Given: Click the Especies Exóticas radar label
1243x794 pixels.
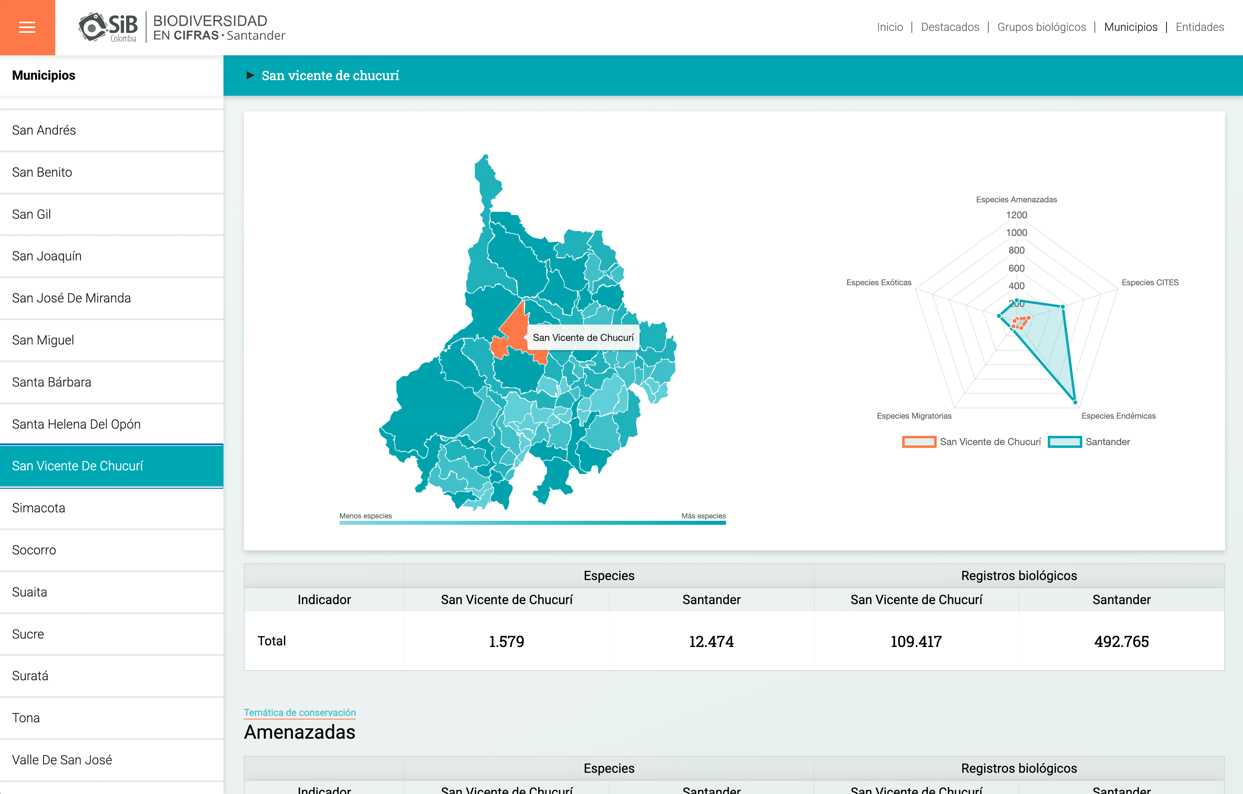Looking at the screenshot, I should pyautogui.click(x=879, y=282).
